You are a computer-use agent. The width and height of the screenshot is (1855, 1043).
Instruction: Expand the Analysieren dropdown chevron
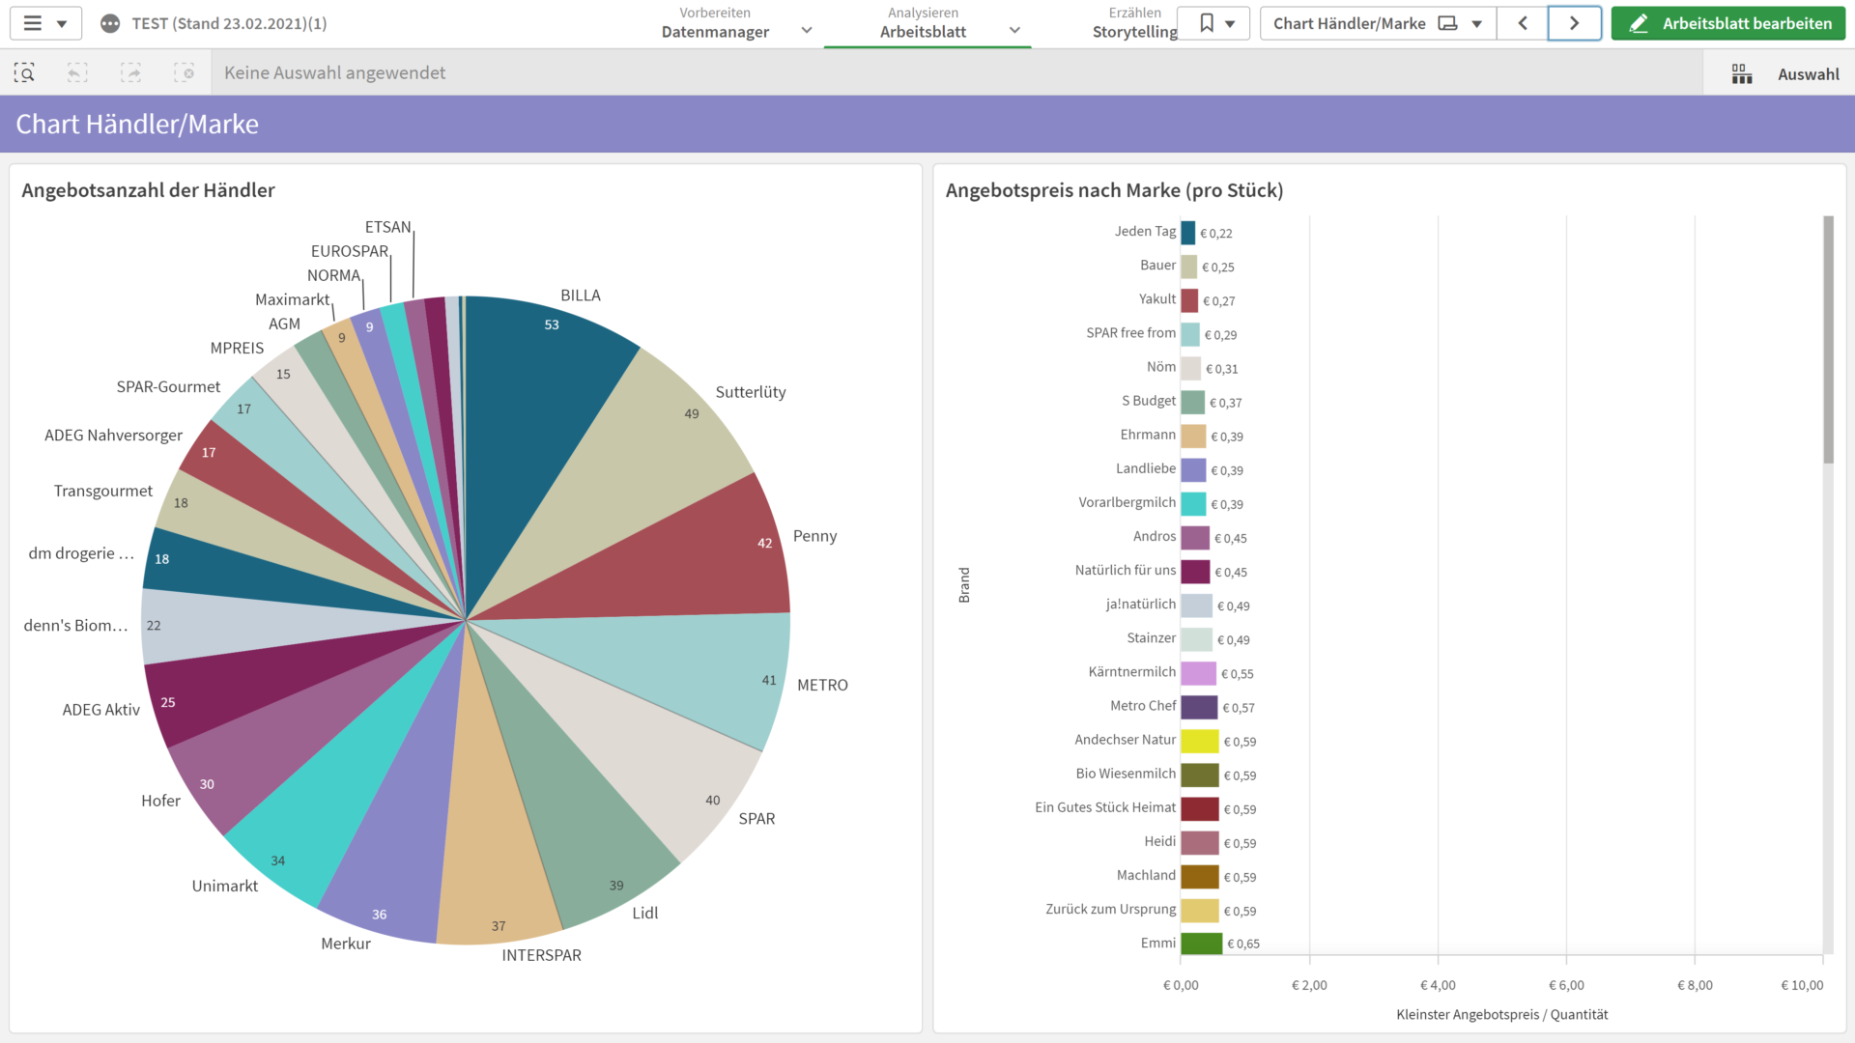click(1014, 30)
